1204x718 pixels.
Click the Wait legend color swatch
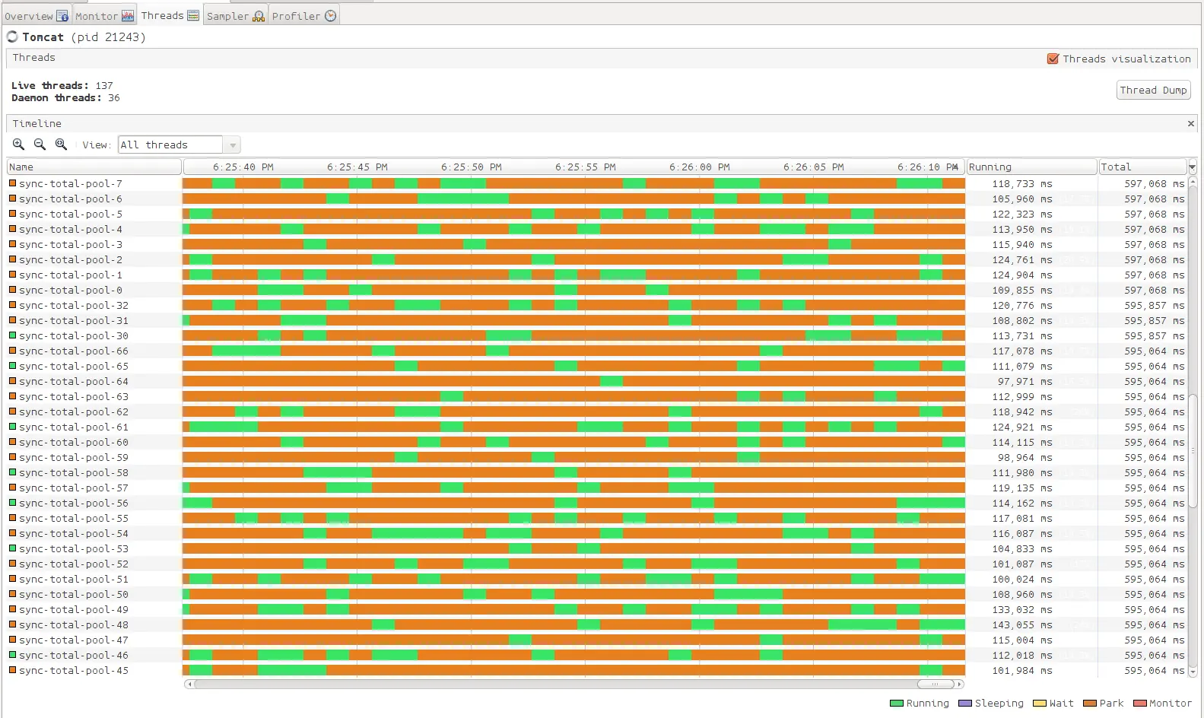pyautogui.click(x=1040, y=703)
